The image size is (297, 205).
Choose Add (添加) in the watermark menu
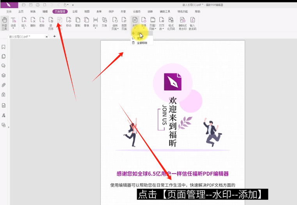[x=142, y=33]
